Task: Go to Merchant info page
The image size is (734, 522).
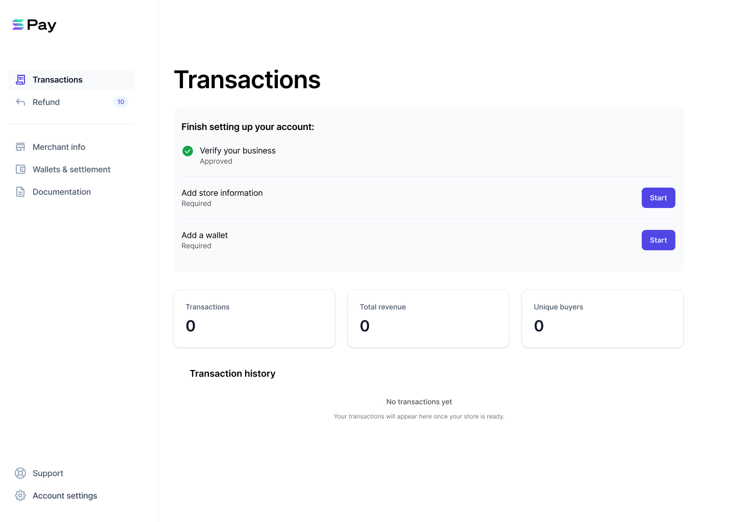Action: pos(71,147)
